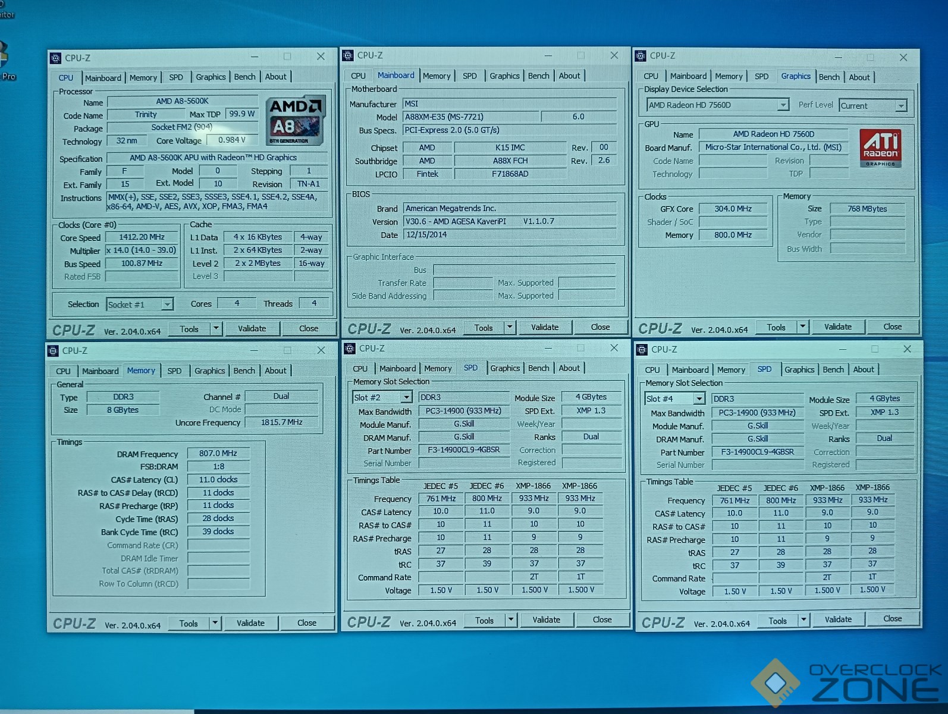Image resolution: width=948 pixels, height=714 pixels.
Task: Click the motherboard model A88XM-E35 (MS-7721)
Action: pos(471,117)
